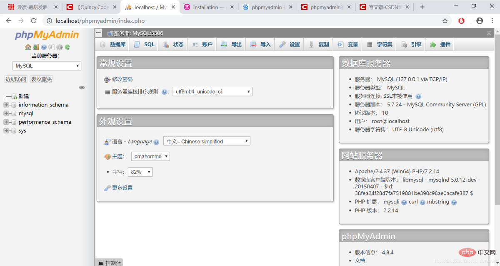Click the left arrow collapse navigation icon

click(98, 33)
